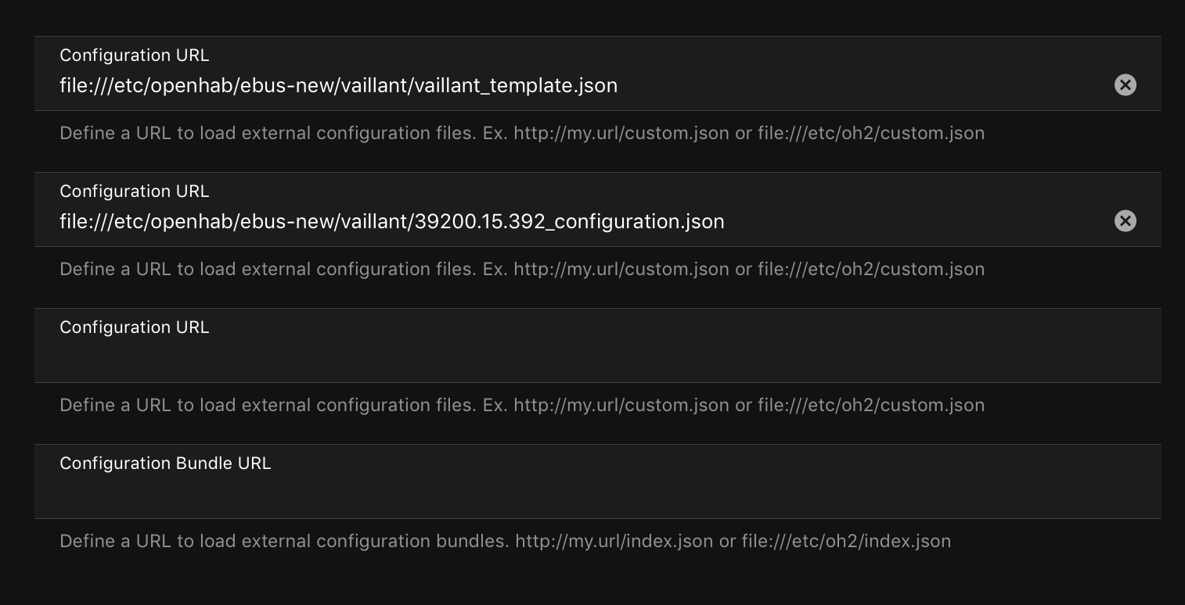Focus the empty Configuration Bundle URL field
The image size is (1185, 605).
click(548, 494)
